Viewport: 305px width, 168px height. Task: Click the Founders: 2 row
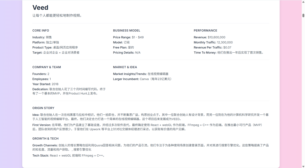click(x=41, y=74)
